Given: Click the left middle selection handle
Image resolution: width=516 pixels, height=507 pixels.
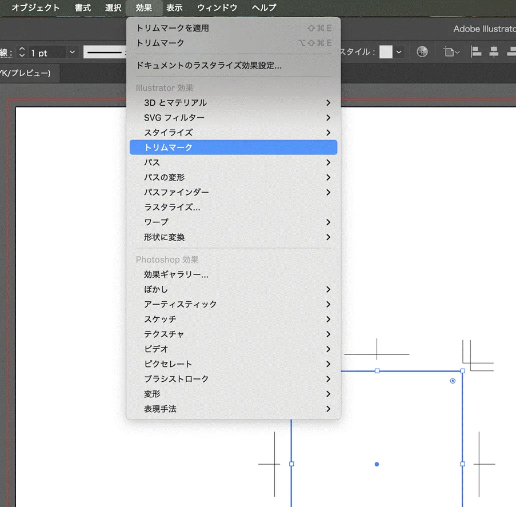Looking at the screenshot, I should [x=291, y=464].
